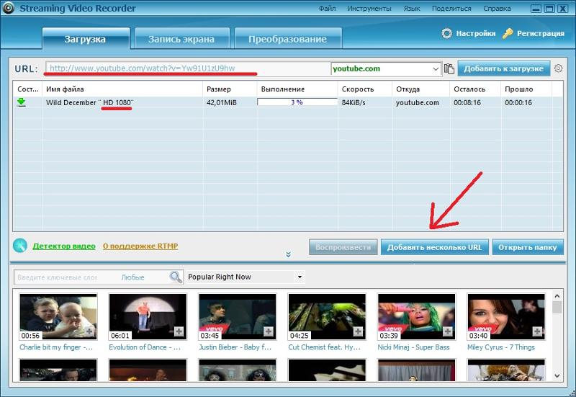Switch to the Запись экрана tab
The image size is (576, 397).
pyautogui.click(x=182, y=38)
